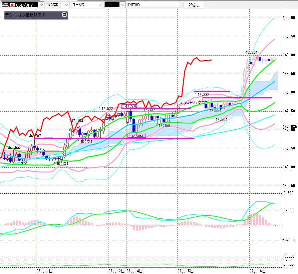Click the 147.184 price label

pyautogui.click(x=76, y=121)
